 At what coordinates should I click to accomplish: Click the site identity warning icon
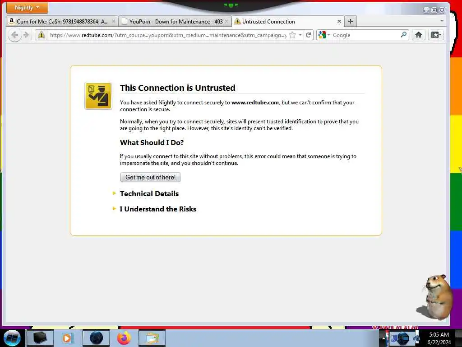(x=42, y=35)
